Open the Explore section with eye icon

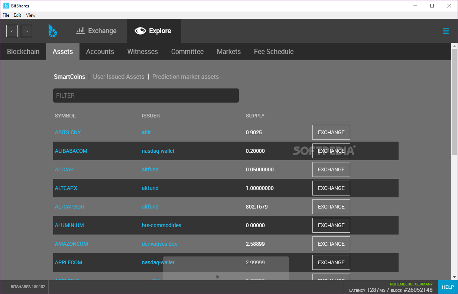(153, 31)
